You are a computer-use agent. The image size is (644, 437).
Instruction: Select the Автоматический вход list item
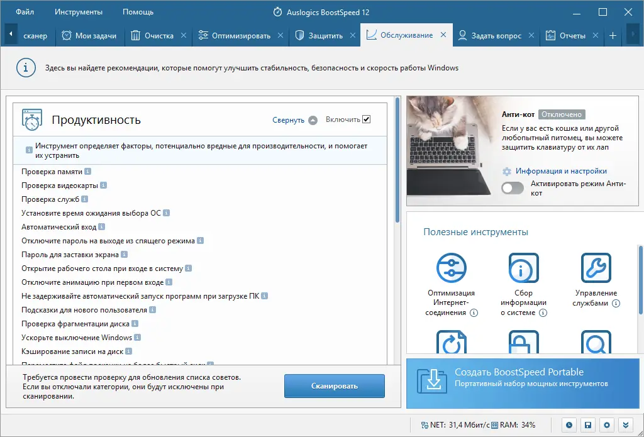pos(58,227)
